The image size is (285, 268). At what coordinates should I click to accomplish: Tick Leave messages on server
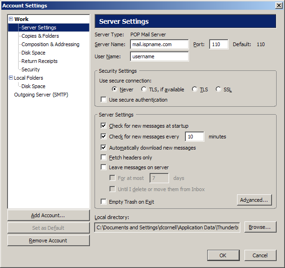coord(103,167)
